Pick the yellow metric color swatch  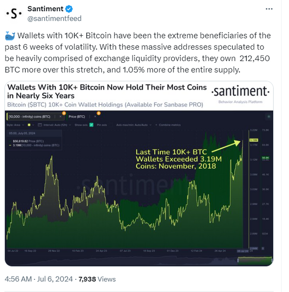pos(29,125)
